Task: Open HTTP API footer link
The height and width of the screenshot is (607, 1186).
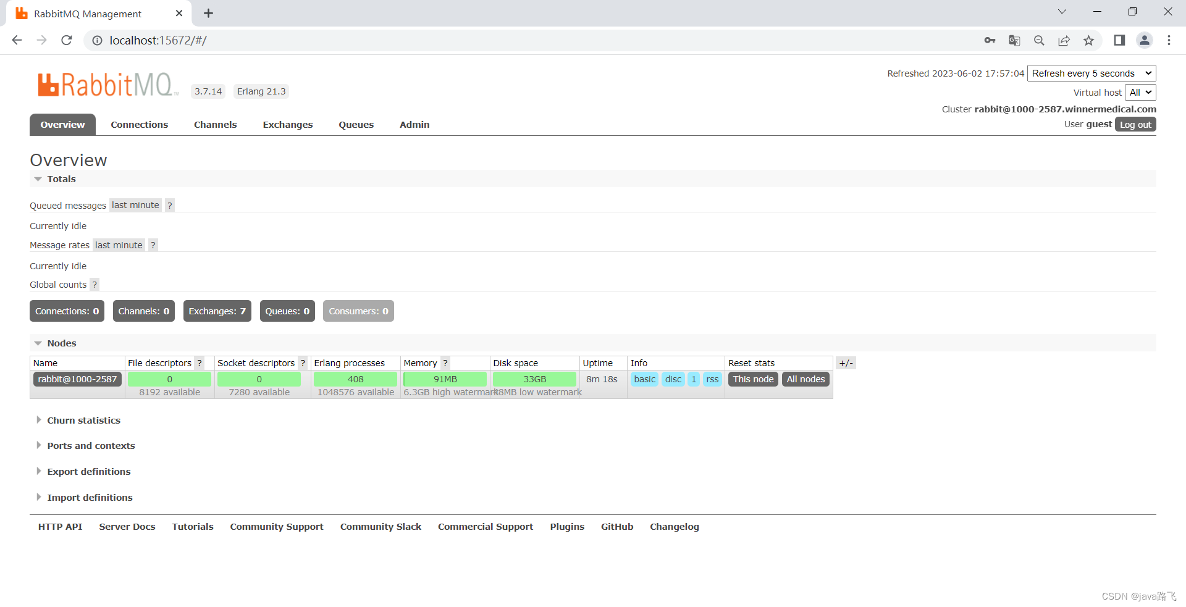Action: [61, 527]
